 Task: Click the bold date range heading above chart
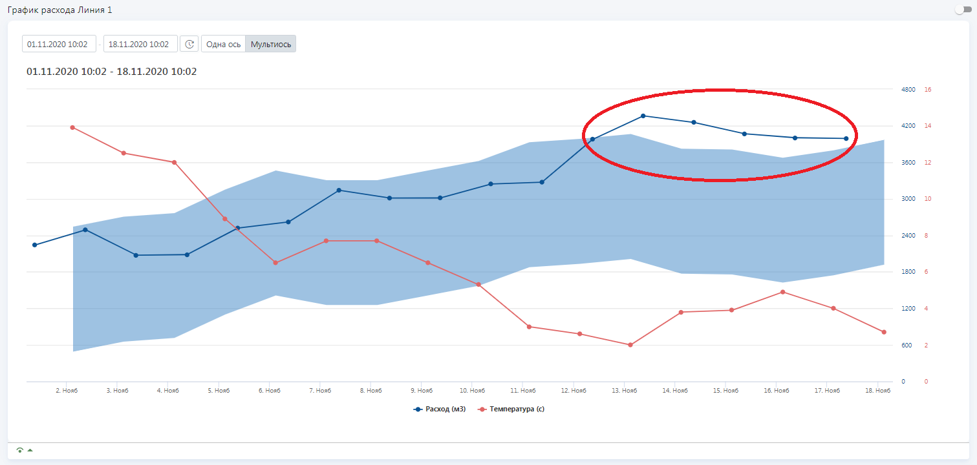(x=111, y=72)
